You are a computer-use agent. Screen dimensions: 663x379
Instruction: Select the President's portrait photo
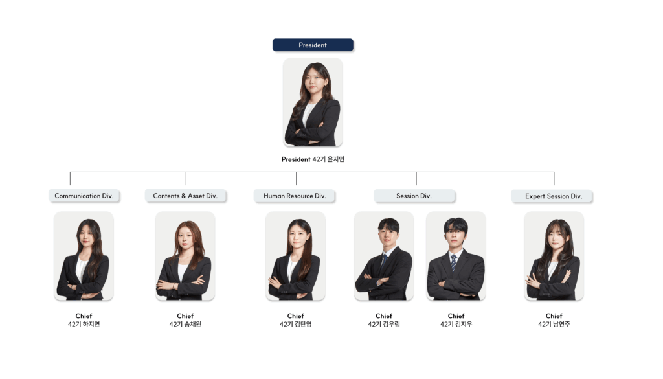313,102
